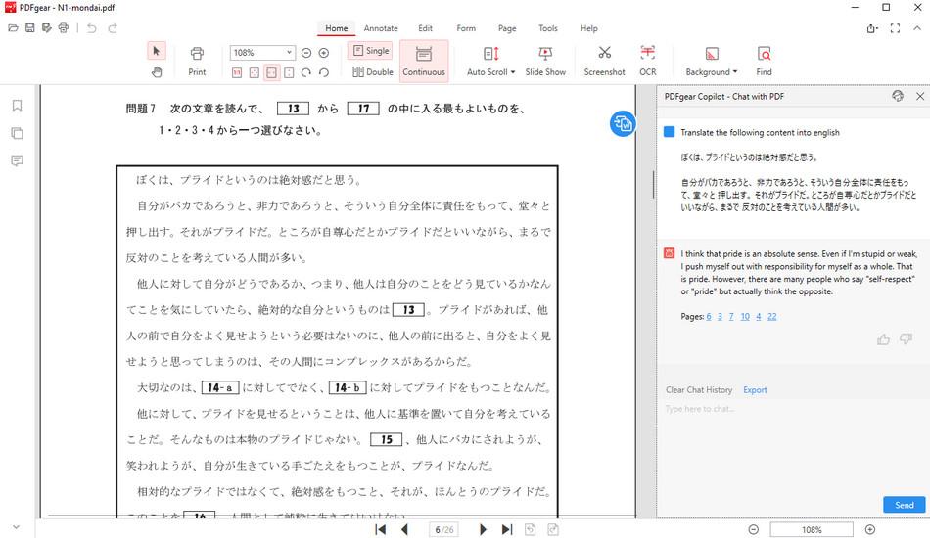Viewport: 930px width, 538px height.
Task: Click the Fit Page icon
Action: [254, 72]
